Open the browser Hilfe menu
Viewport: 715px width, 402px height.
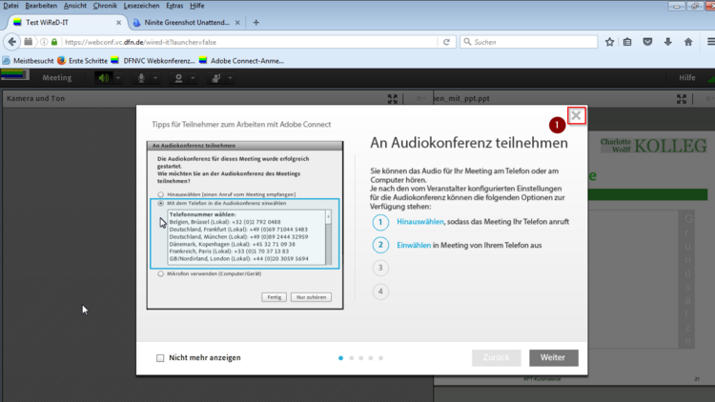[x=197, y=6]
